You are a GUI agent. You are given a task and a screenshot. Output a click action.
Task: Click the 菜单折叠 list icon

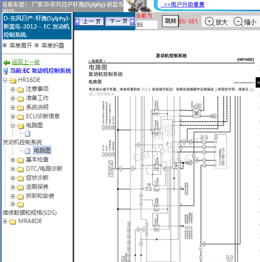point(37,45)
